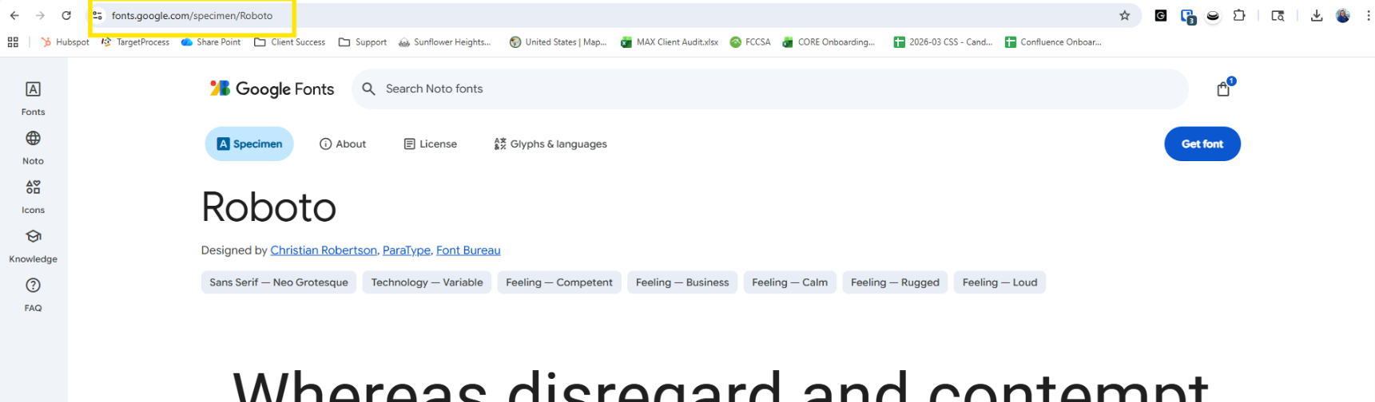Open the Support bookmark folder
Image resolution: width=1375 pixels, height=402 pixels.
tap(363, 42)
